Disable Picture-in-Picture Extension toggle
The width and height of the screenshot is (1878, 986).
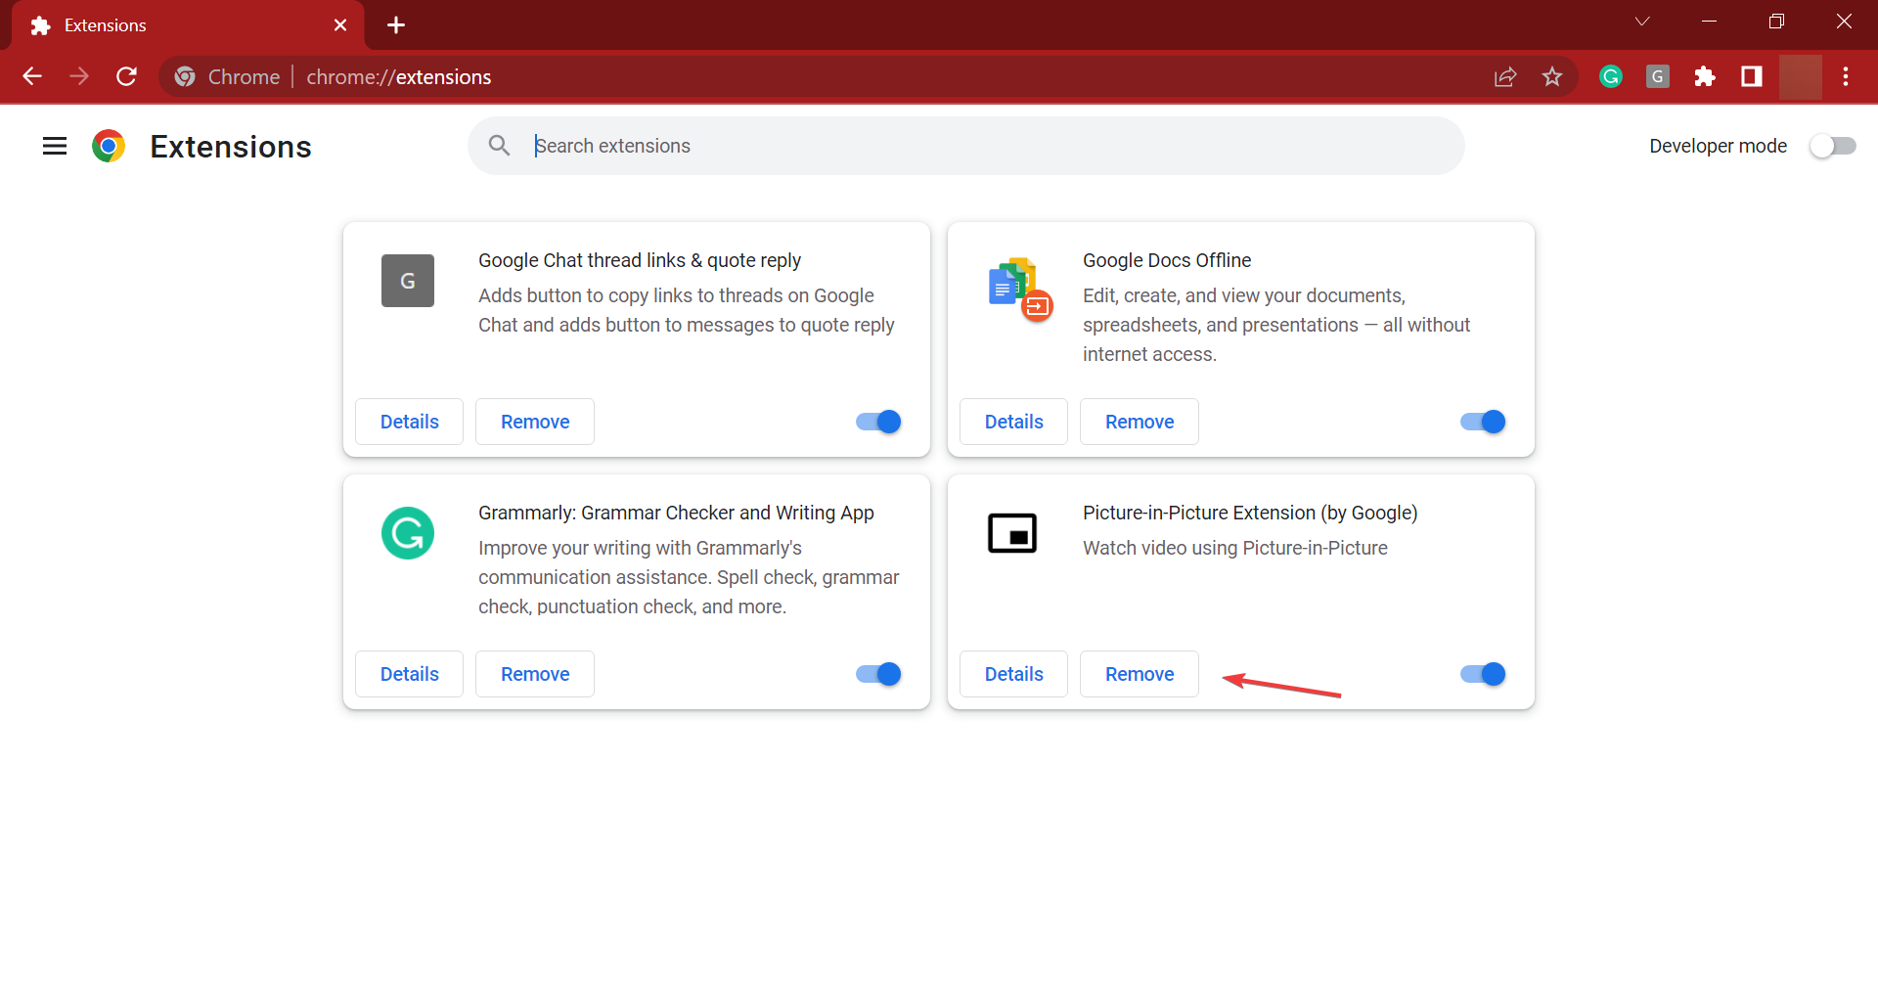tap(1483, 674)
